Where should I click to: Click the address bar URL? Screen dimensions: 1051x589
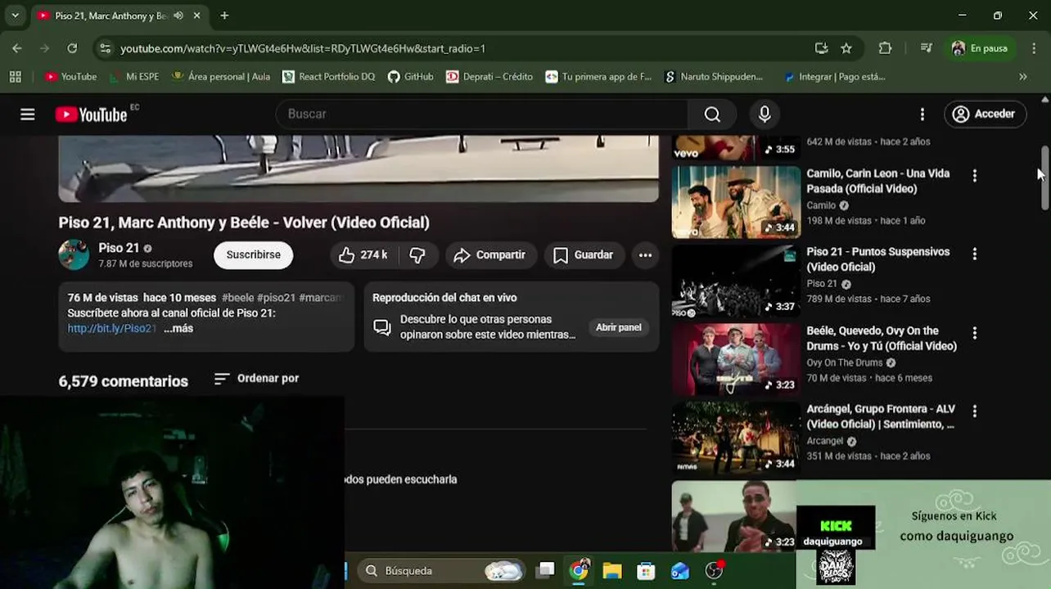click(x=303, y=48)
